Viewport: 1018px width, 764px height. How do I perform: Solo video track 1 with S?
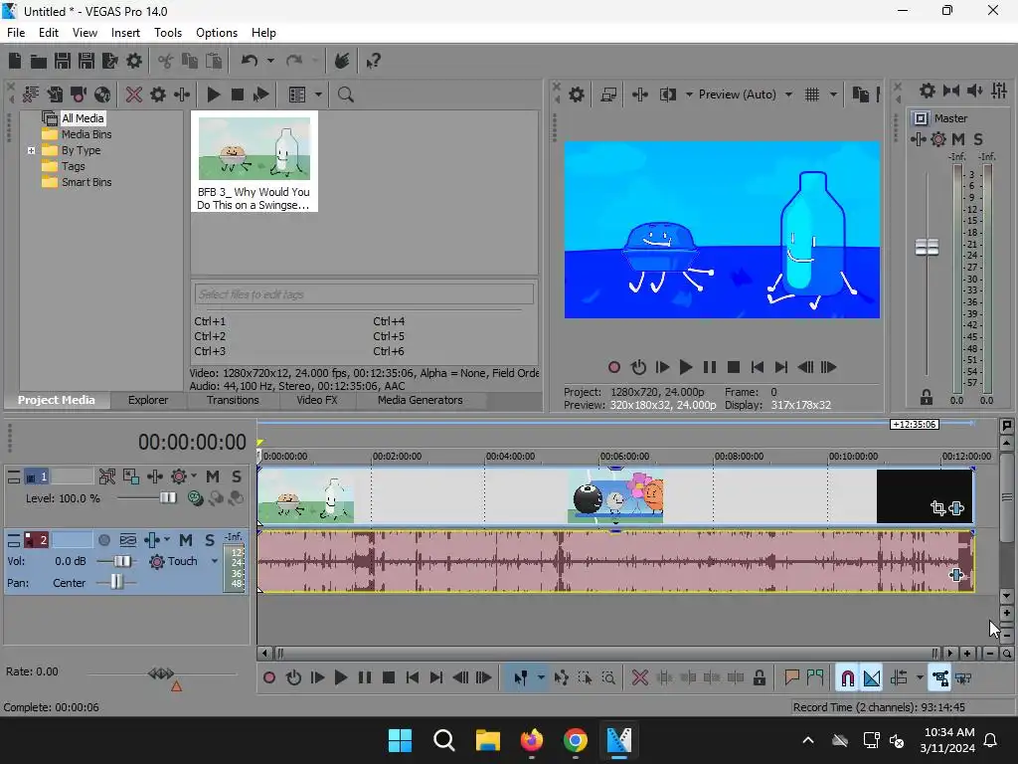click(237, 477)
